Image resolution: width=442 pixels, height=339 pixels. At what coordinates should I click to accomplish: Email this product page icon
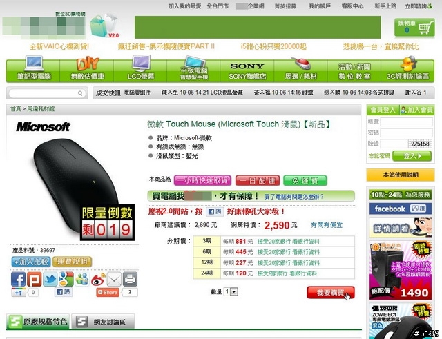(x=114, y=279)
